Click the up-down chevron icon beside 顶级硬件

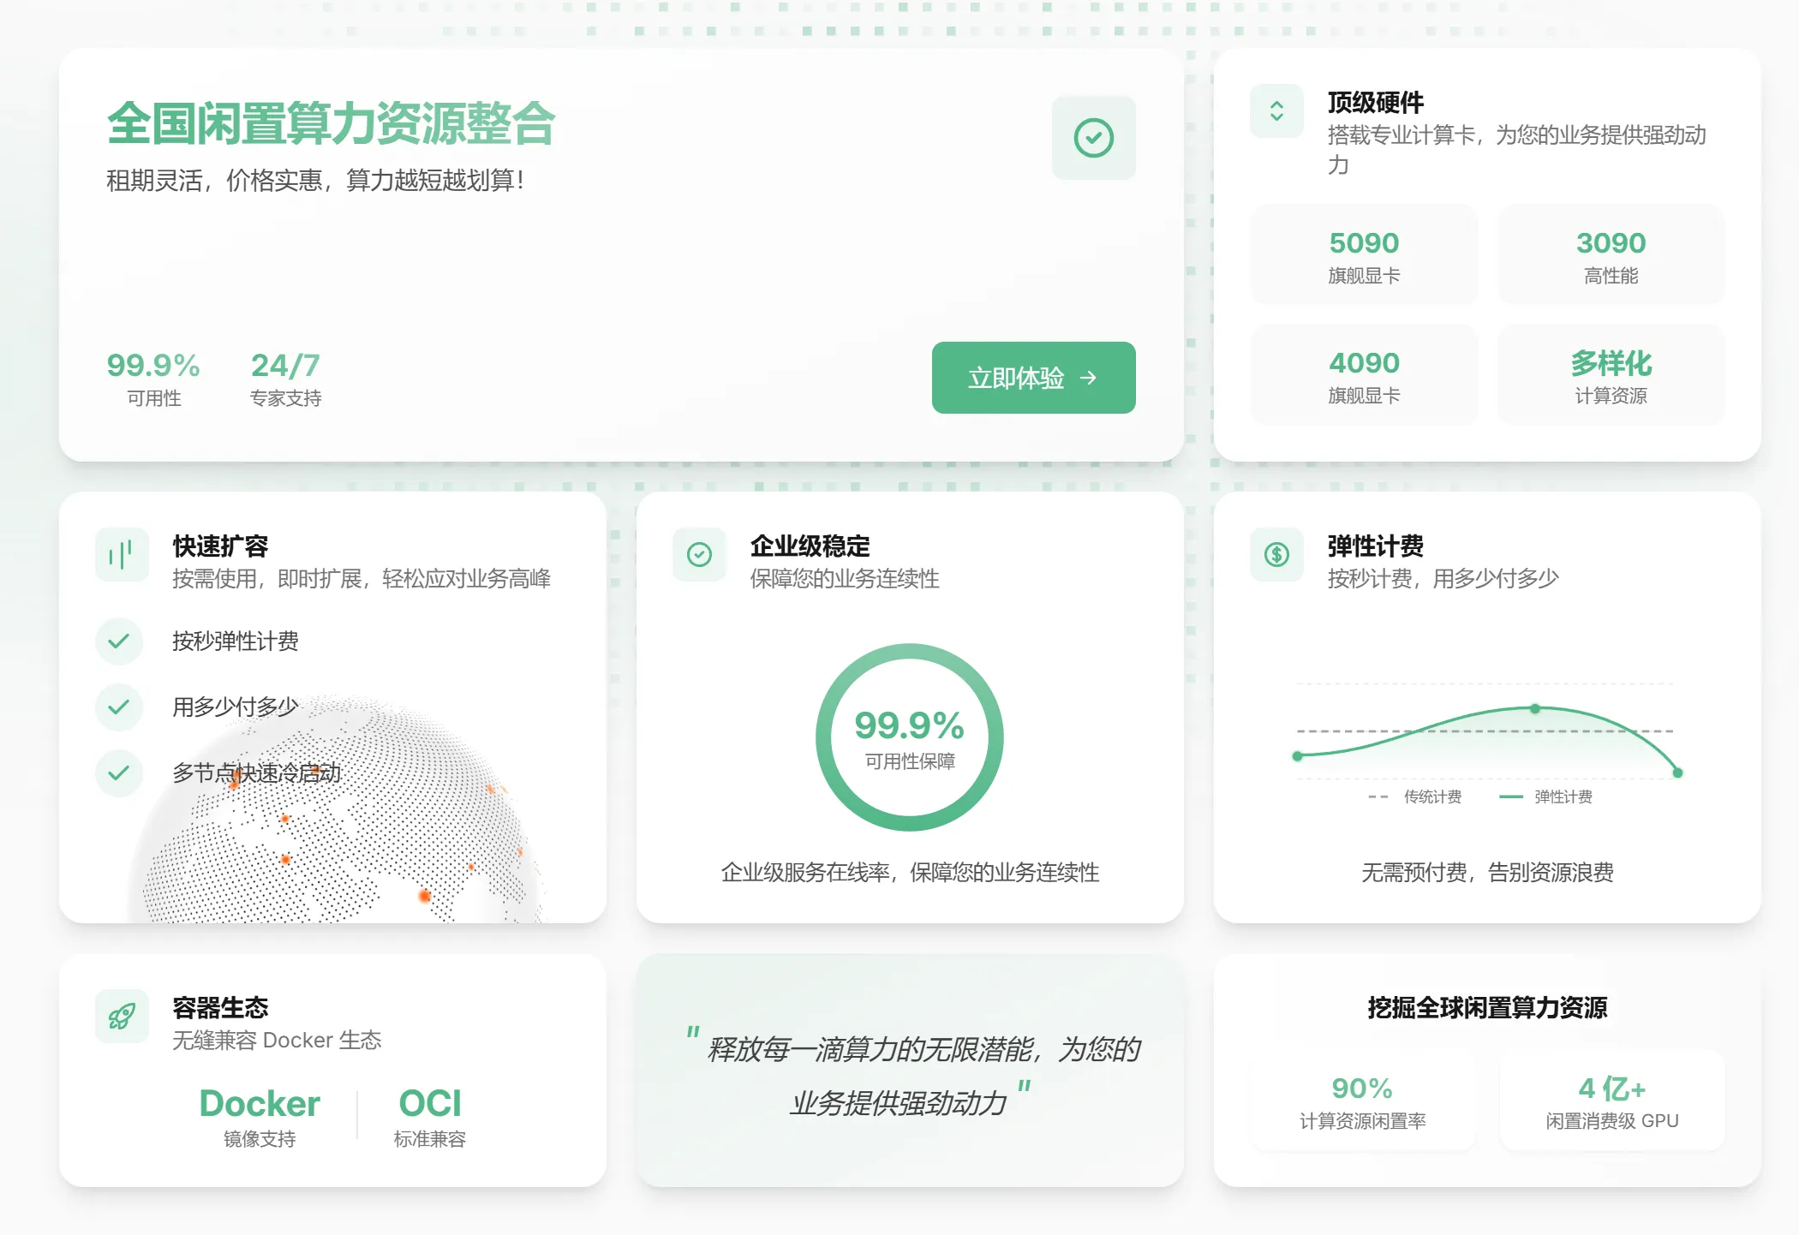(x=1276, y=110)
